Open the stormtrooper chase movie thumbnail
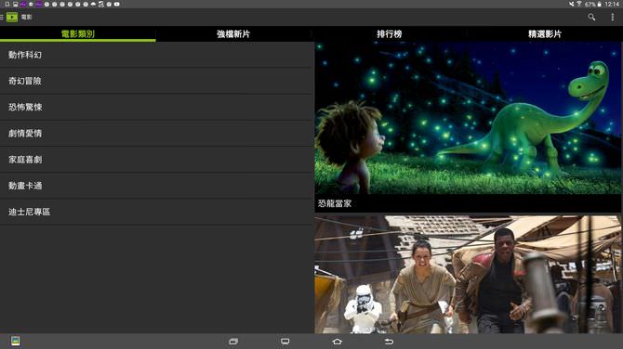The image size is (623, 349). click(x=468, y=275)
